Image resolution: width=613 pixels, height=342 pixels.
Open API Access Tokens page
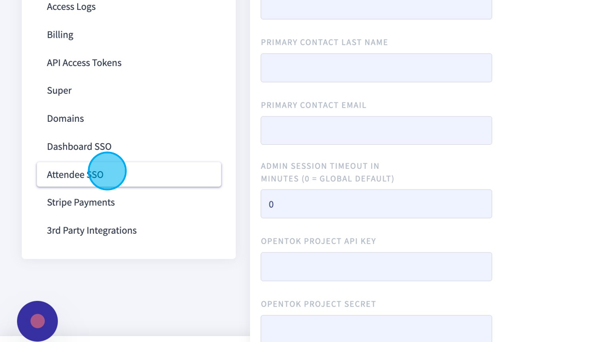click(x=84, y=63)
